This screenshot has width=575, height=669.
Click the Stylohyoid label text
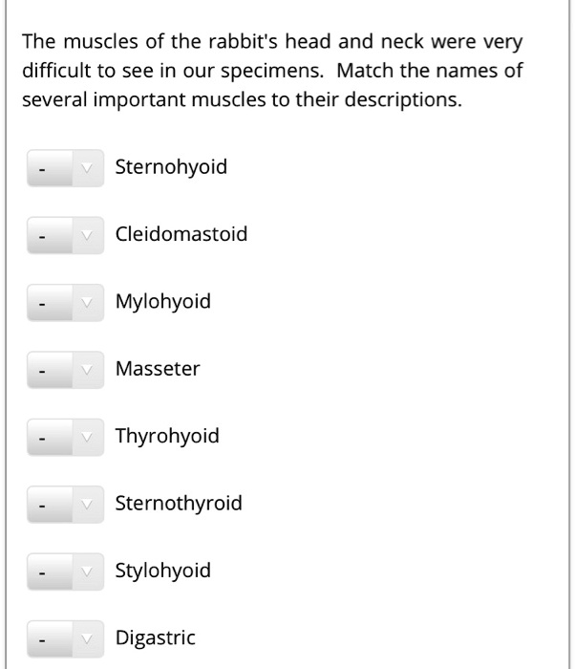pos(162,572)
